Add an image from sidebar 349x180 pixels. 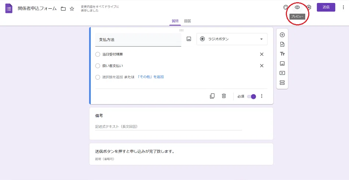282,64
